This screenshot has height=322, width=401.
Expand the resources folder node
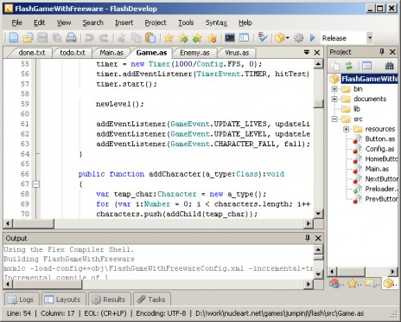[347, 129]
